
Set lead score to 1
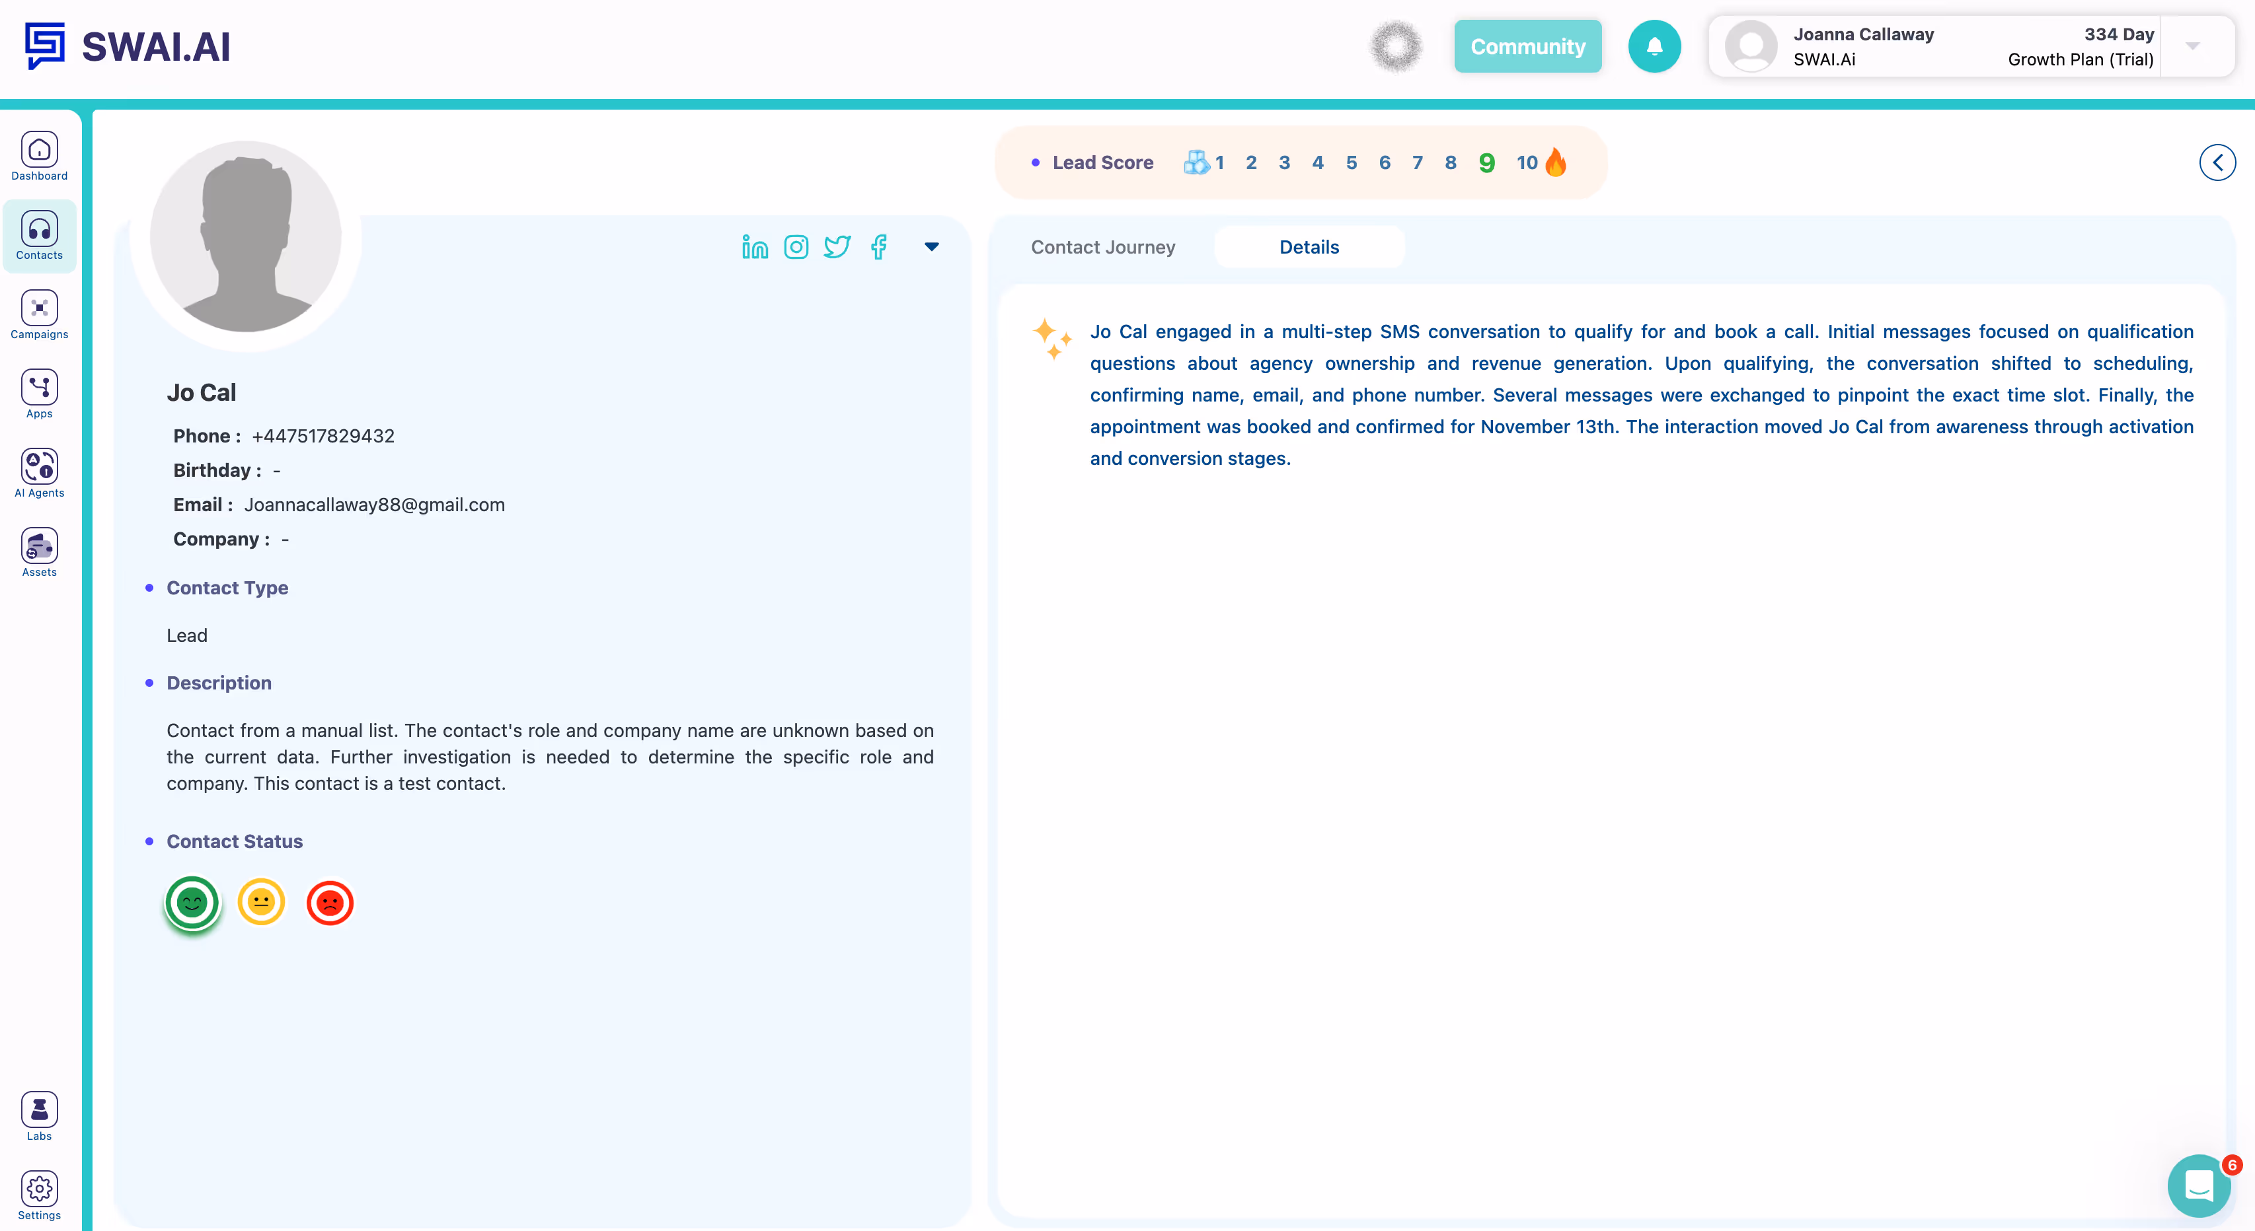click(1219, 162)
